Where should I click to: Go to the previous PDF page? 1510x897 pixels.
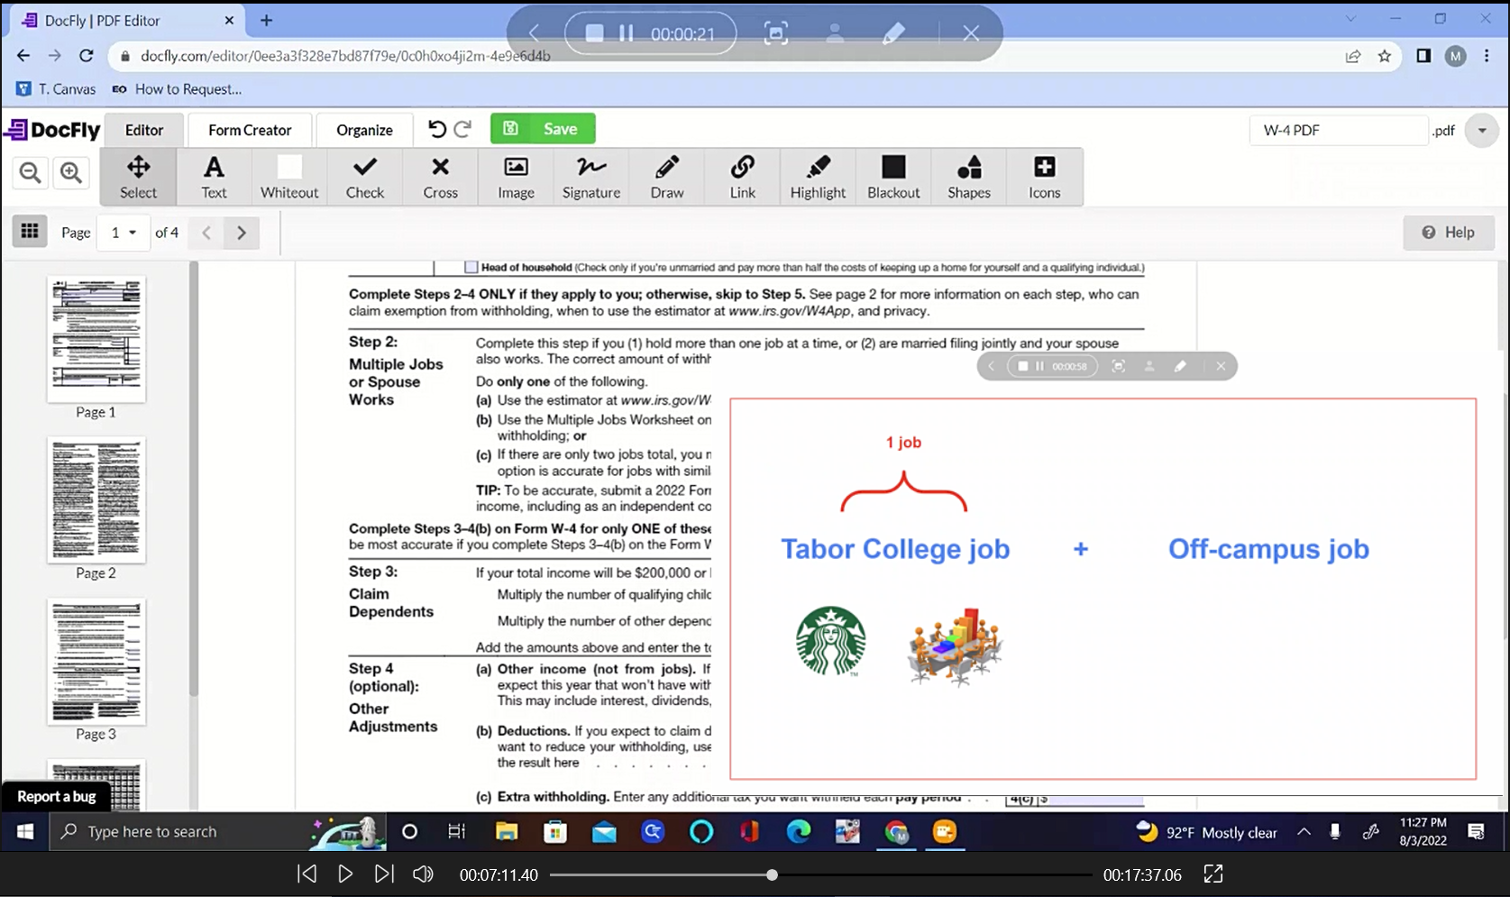point(206,233)
